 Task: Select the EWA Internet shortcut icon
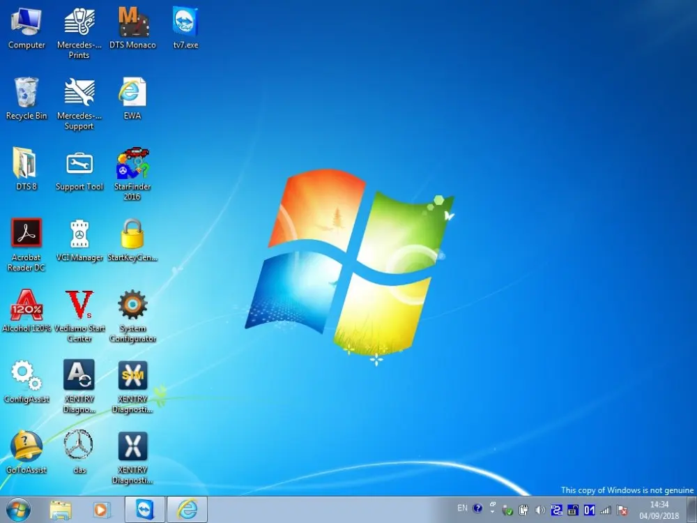(x=132, y=99)
